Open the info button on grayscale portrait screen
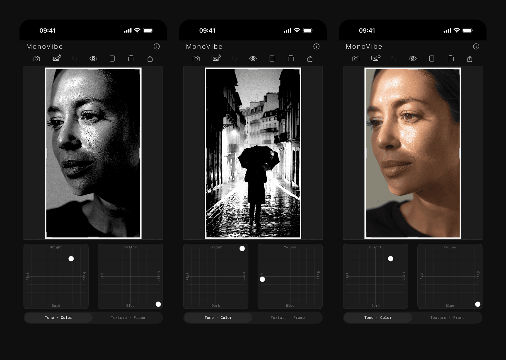Image resolution: width=506 pixels, height=360 pixels. [157, 46]
